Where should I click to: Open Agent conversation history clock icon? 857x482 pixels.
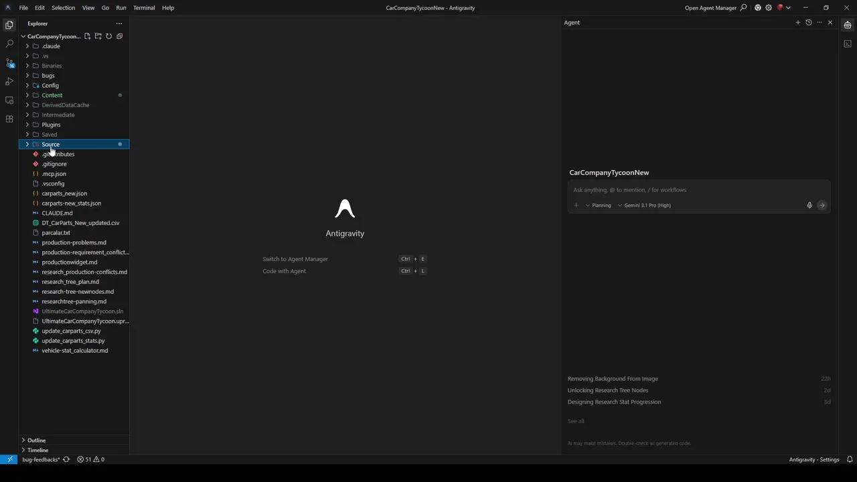808,22
